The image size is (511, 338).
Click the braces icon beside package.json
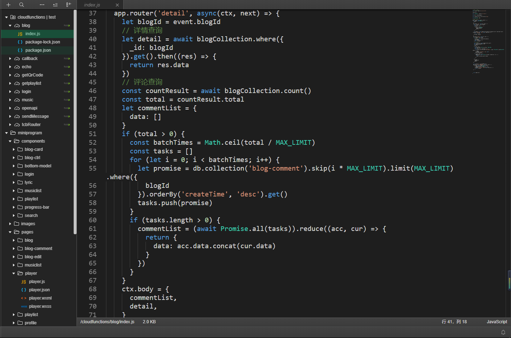(x=20, y=50)
